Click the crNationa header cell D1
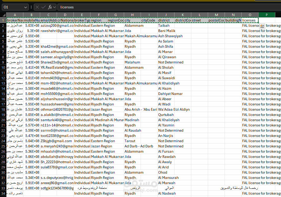The width and height of the screenshot is (281, 197). point(65,20)
